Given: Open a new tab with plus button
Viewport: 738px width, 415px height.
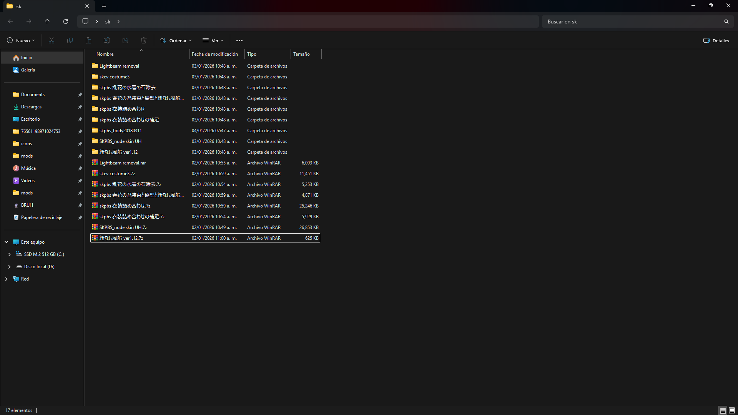Looking at the screenshot, I should click(104, 6).
